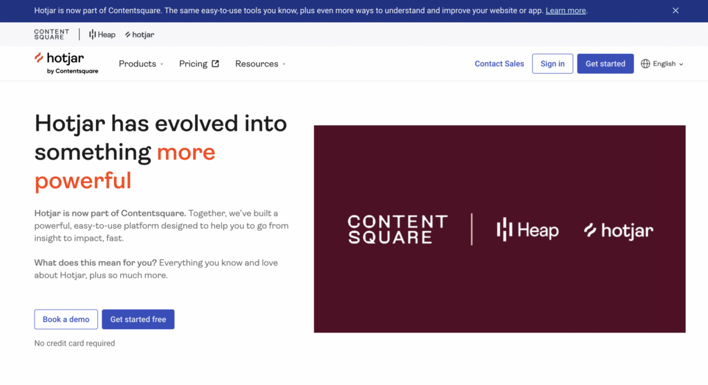Click the Book a demo button
This screenshot has width=708, height=385.
point(66,319)
